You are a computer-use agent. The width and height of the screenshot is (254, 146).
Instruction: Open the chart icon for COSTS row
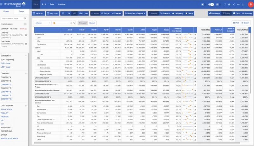coord(195,48)
